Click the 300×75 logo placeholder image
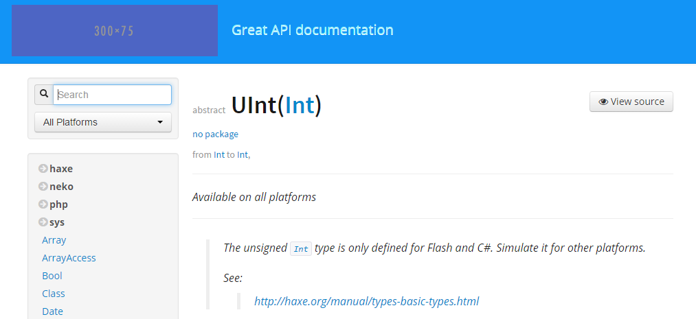 [x=115, y=31]
